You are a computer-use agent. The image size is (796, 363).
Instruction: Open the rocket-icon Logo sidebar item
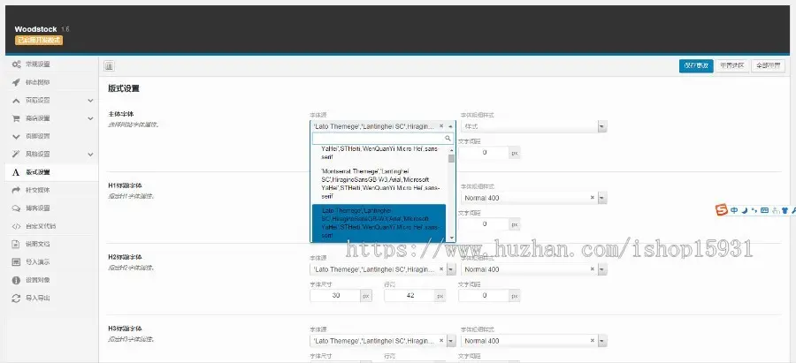click(50, 82)
